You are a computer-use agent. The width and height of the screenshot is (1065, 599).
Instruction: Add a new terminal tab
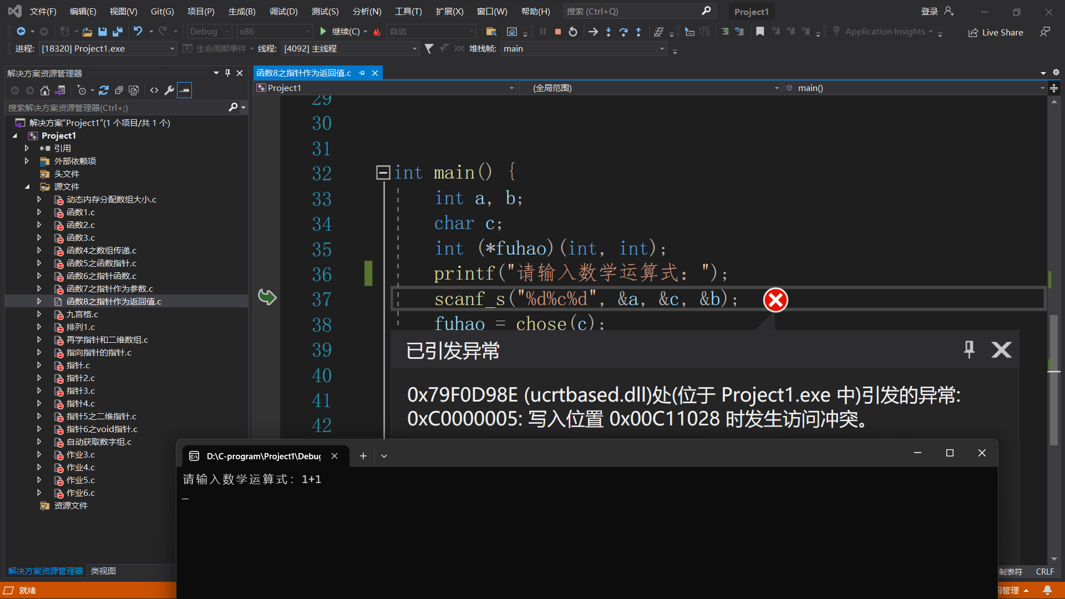(x=363, y=456)
